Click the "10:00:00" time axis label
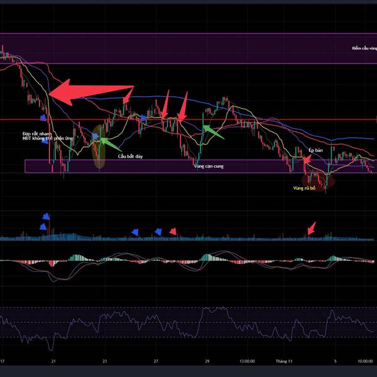Screen dimensions: 377x377 point(365,361)
